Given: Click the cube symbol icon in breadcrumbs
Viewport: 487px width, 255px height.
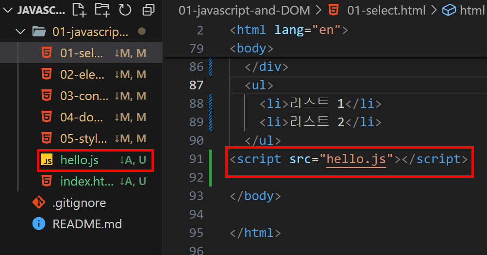Looking at the screenshot, I should [x=449, y=11].
